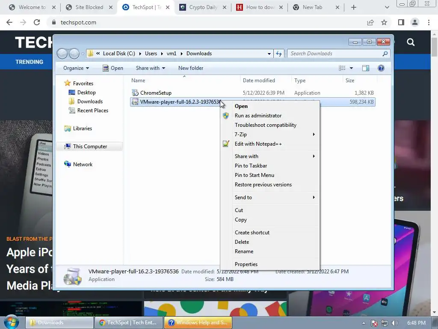
Task: Click the share page icon in Chrome
Action: pos(370,22)
